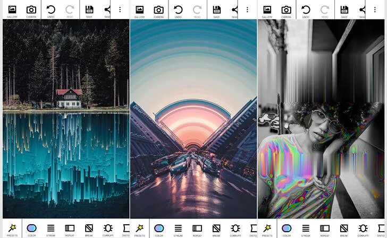This screenshot has width=387, height=238.
Task: Open the three-dot menu on city street screen
Action: pos(247,10)
